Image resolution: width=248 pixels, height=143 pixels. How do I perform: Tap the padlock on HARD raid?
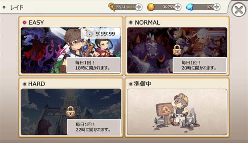(71, 112)
